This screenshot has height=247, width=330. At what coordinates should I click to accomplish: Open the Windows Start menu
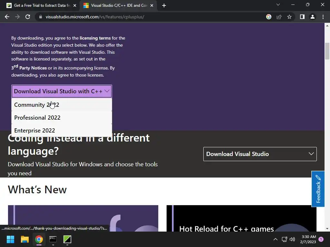tap(10, 239)
